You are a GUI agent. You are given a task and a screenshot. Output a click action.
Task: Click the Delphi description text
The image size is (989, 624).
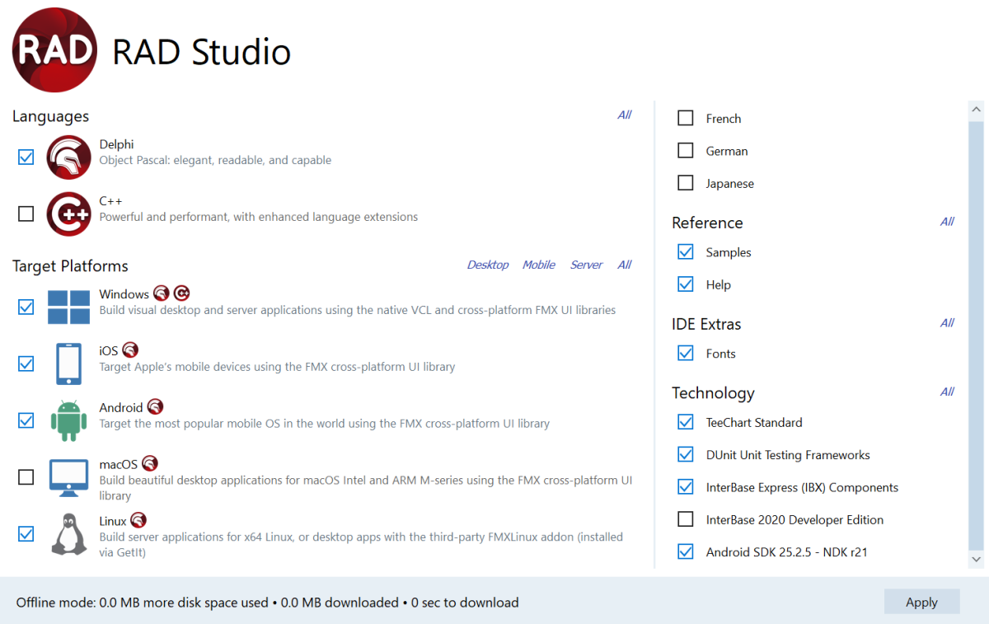[215, 160]
